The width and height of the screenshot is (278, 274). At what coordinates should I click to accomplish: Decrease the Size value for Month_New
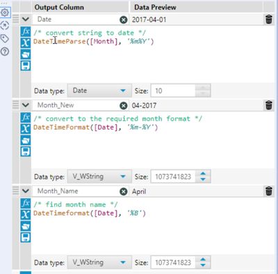203,179
